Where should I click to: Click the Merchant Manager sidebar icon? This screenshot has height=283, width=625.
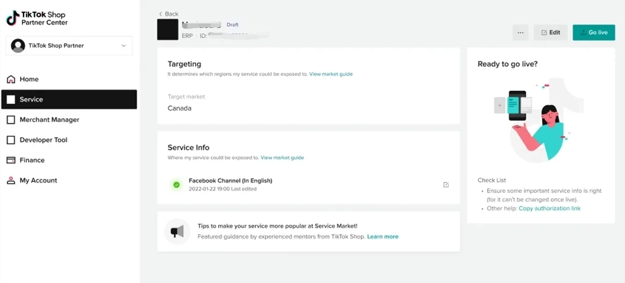point(11,120)
